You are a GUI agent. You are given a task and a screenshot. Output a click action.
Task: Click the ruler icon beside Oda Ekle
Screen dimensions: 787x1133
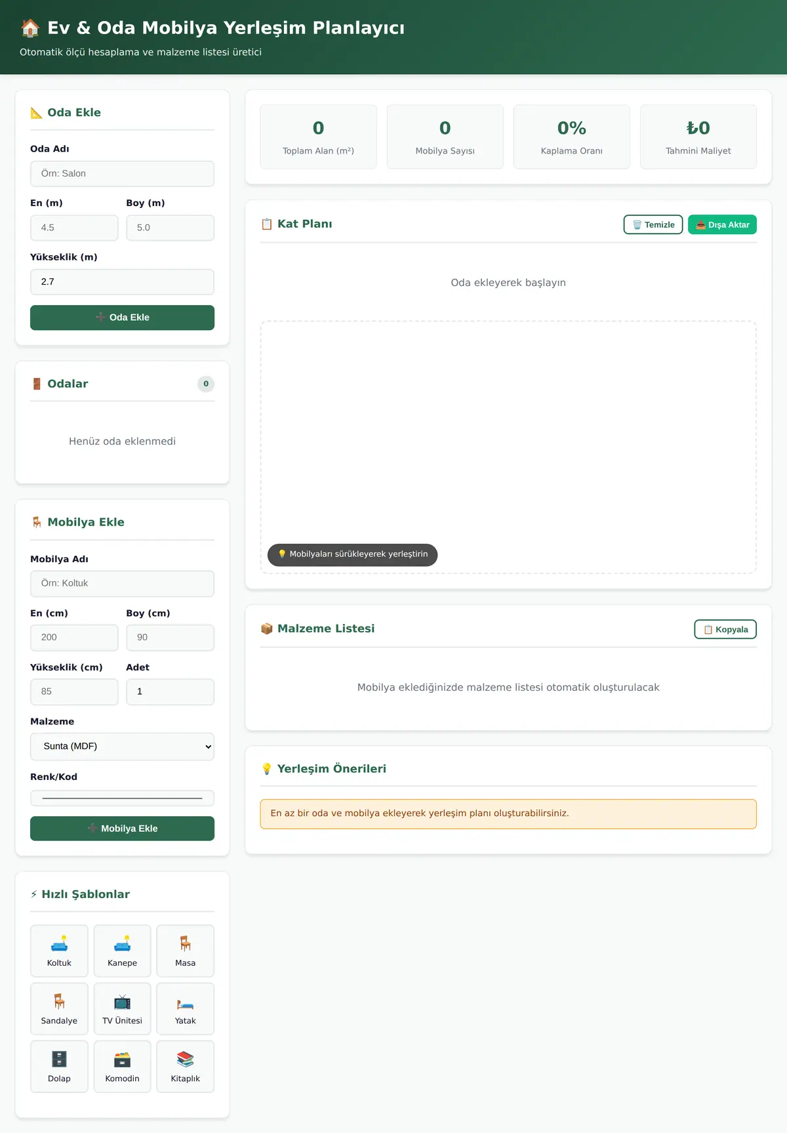37,113
